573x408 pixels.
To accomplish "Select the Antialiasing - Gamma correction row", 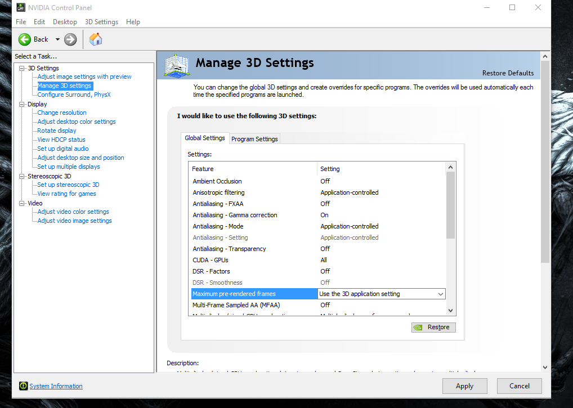I will click(318, 215).
